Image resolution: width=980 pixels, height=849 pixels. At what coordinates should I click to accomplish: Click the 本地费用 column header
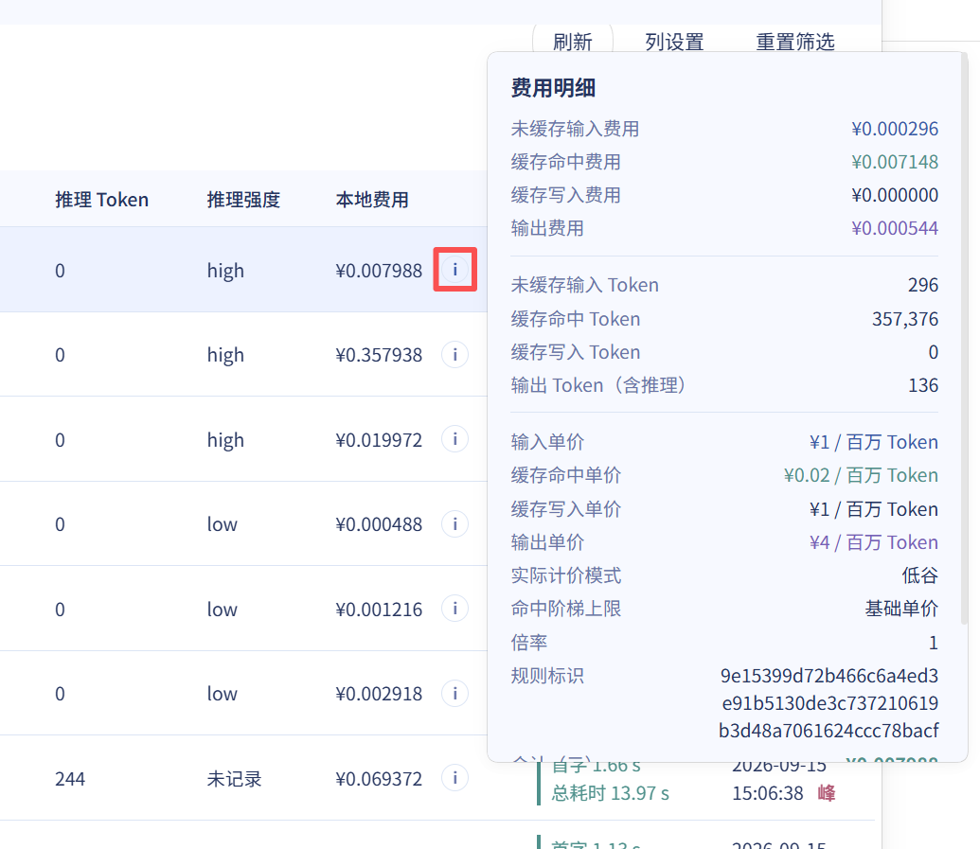coord(372,200)
